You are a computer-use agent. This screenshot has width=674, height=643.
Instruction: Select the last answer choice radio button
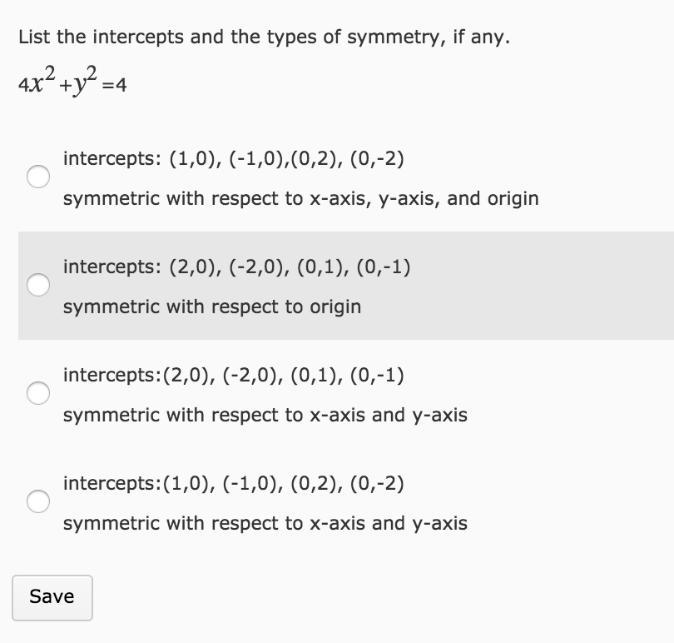pos(37,502)
